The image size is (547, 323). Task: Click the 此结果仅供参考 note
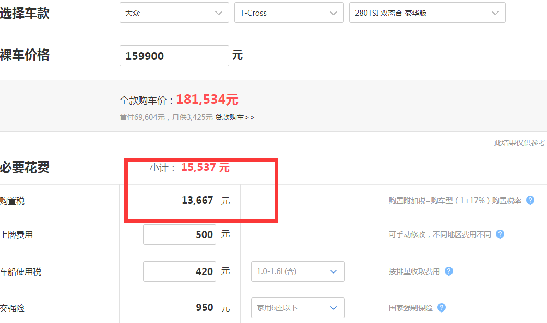[x=519, y=143]
